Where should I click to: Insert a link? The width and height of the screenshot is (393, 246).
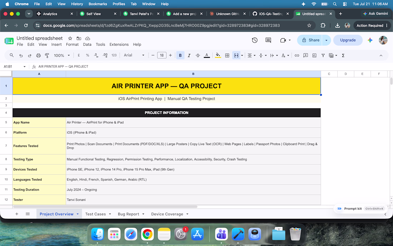coord(297,55)
